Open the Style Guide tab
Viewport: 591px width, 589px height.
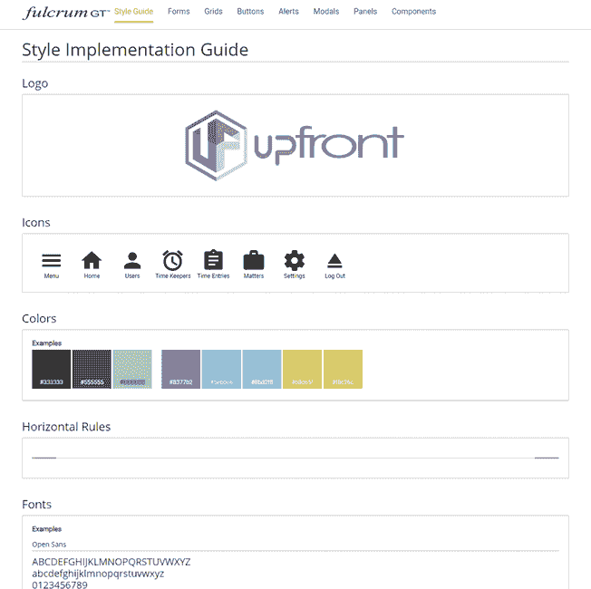coord(134,12)
